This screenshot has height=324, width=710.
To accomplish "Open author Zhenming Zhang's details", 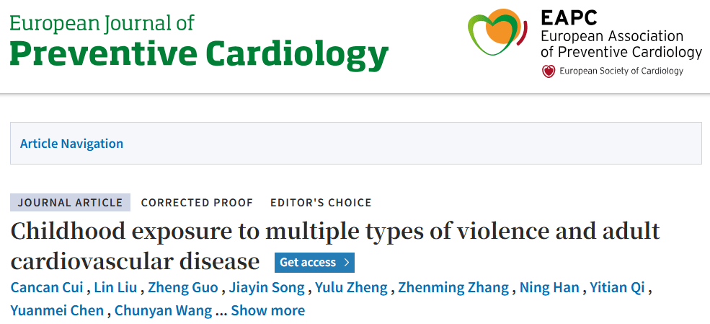I will pos(453,287).
